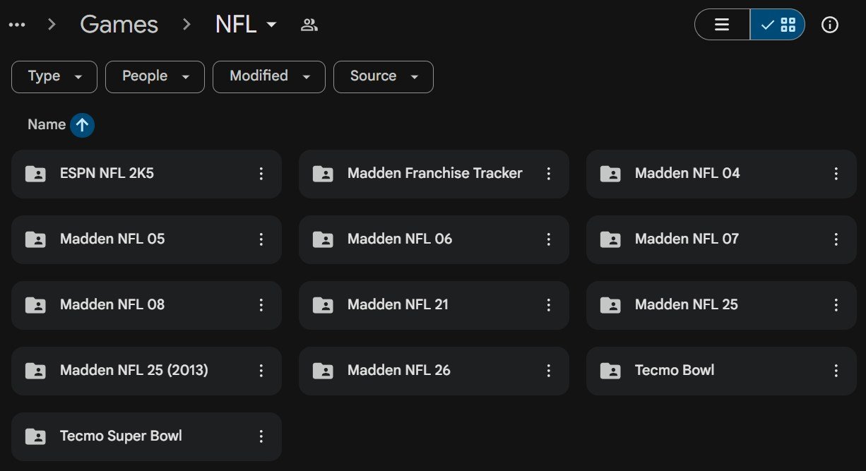Image resolution: width=866 pixels, height=471 pixels.
Task: Click shared folder icon of Madden NFL 21
Action: pyautogui.click(x=323, y=305)
